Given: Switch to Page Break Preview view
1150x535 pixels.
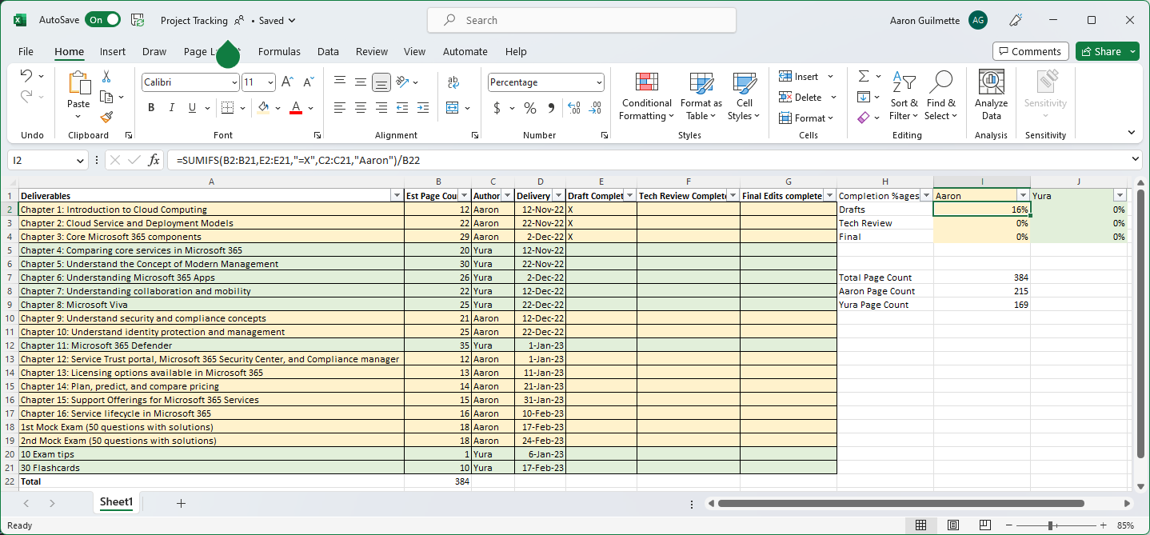Looking at the screenshot, I should click(985, 525).
